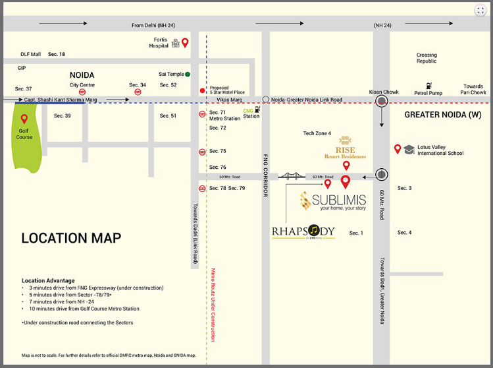
Task: Click the red dot for Proposed 5 Star Hotel
Action: [202, 91]
